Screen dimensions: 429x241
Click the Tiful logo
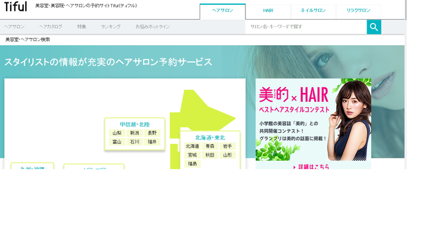click(x=15, y=7)
